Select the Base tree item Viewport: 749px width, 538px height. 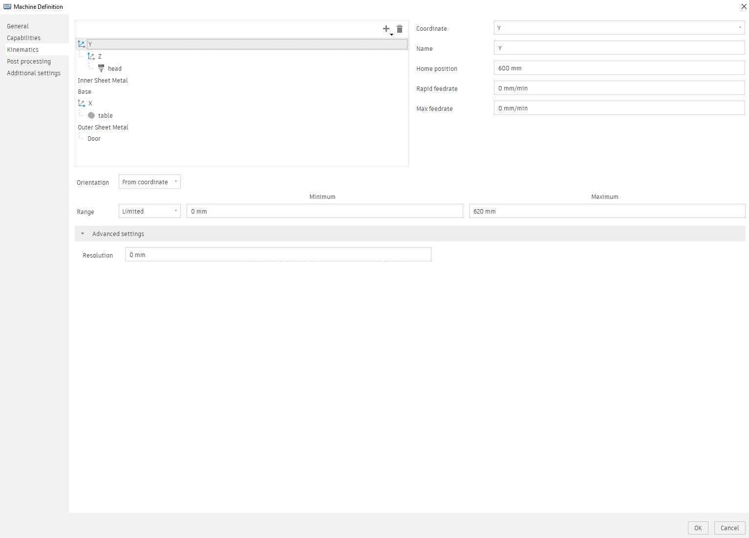[85, 92]
